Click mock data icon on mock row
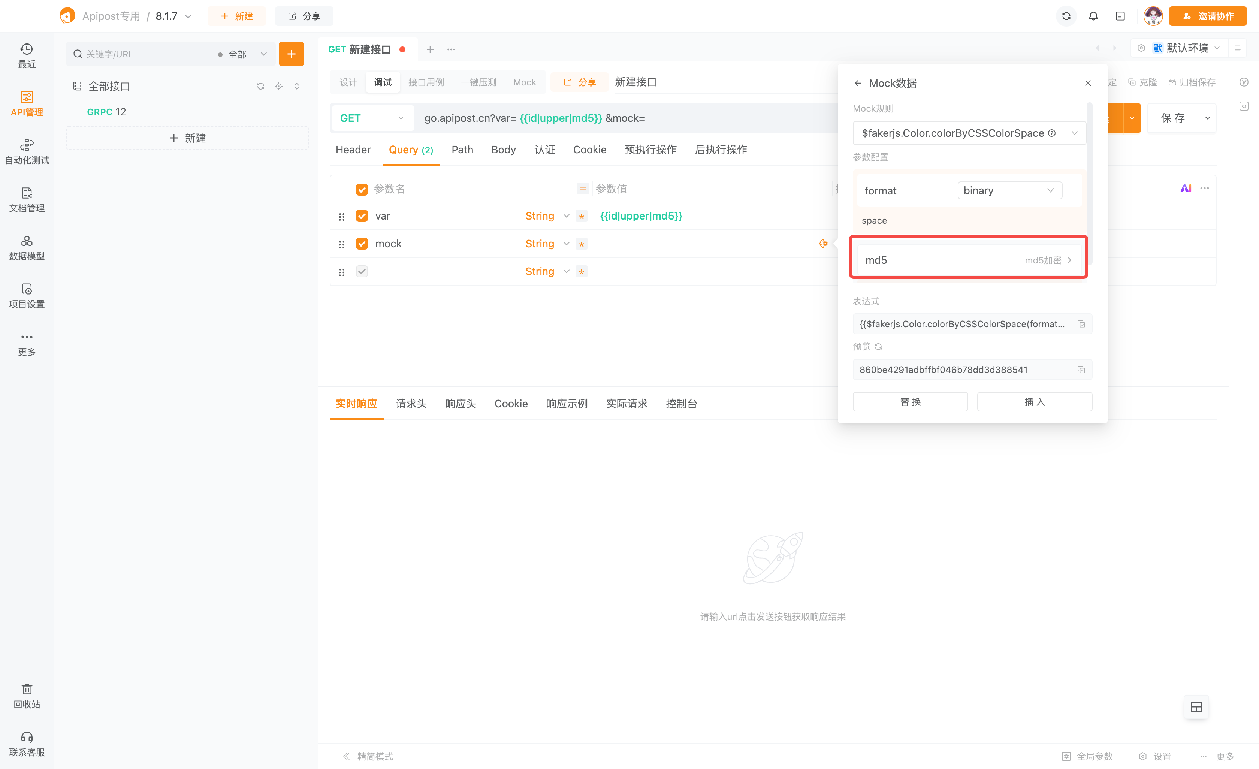Viewport: 1259px width, 769px height. [823, 244]
